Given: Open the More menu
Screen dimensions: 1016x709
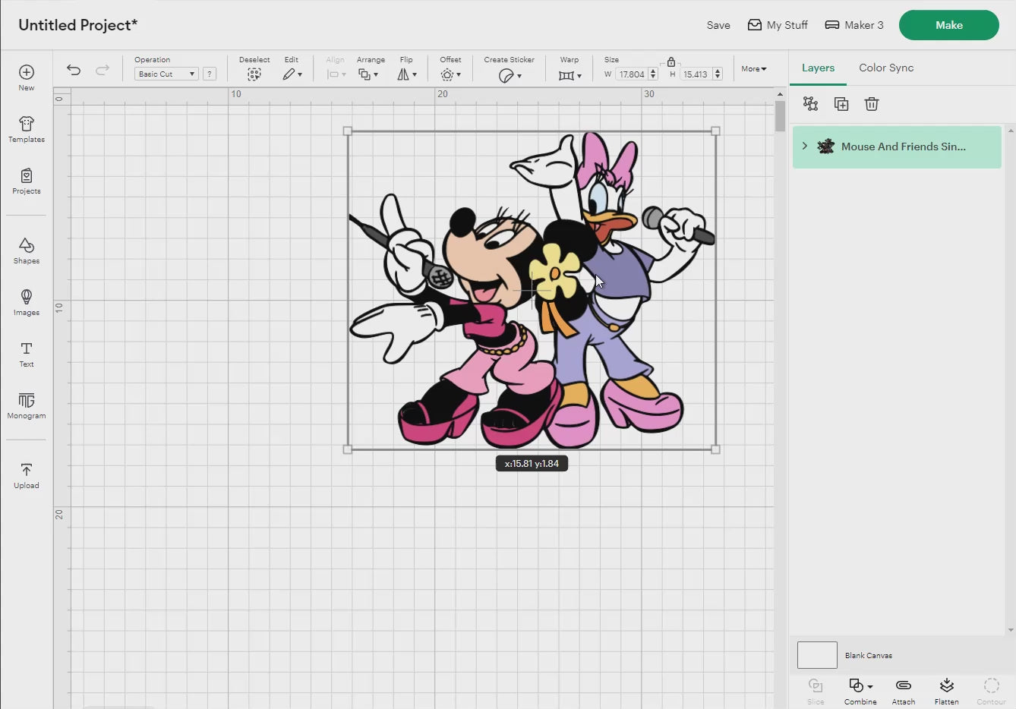Looking at the screenshot, I should tap(754, 68).
